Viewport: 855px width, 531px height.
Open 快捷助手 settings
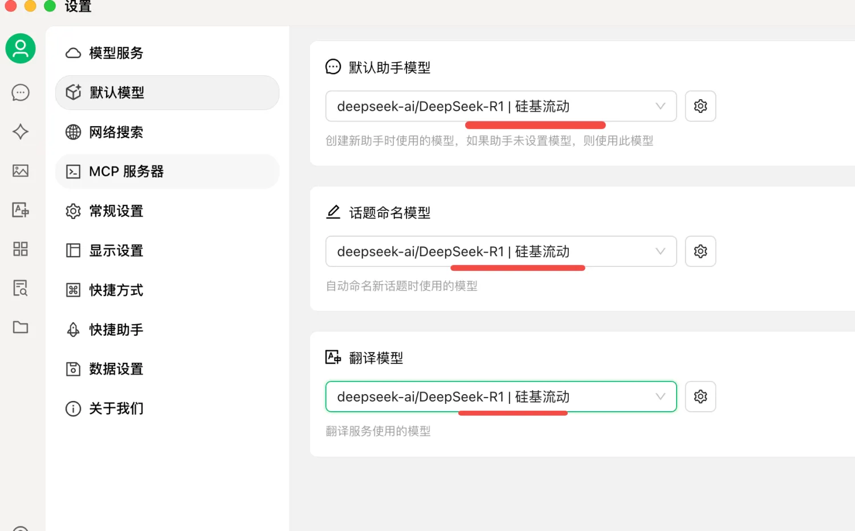point(167,330)
